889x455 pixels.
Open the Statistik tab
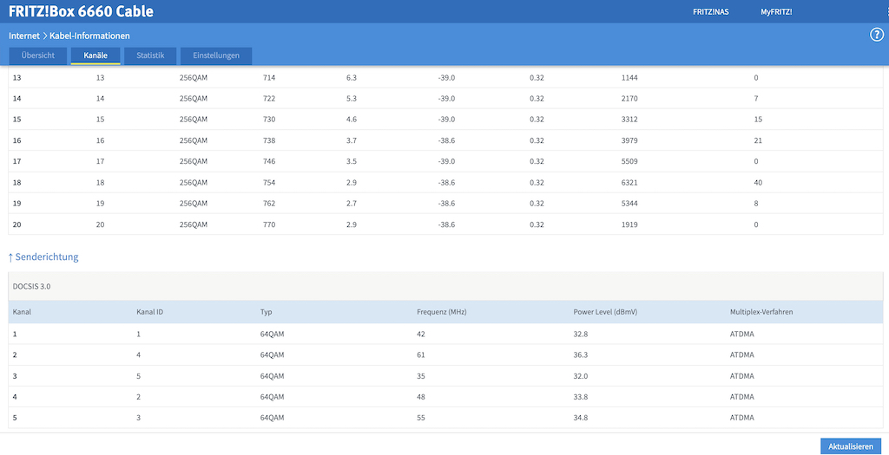tap(150, 55)
